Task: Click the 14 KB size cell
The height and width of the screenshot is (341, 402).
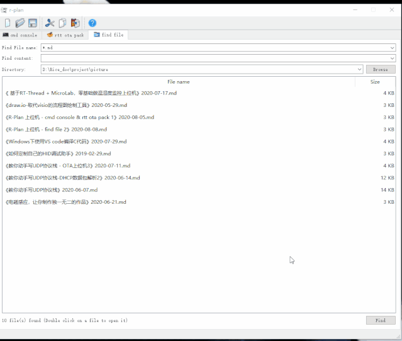Action: (x=388, y=190)
